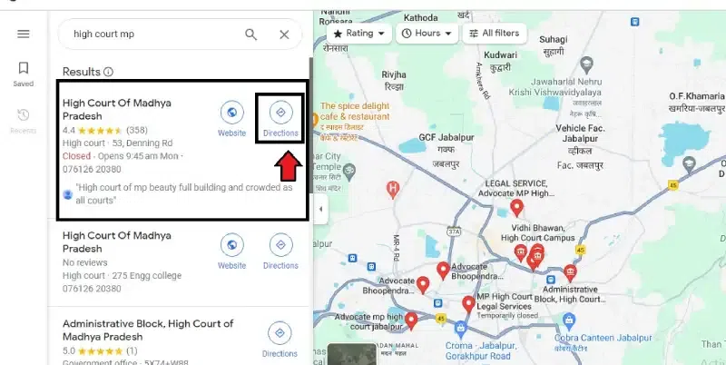Select the red H hospital map marker

(393, 190)
